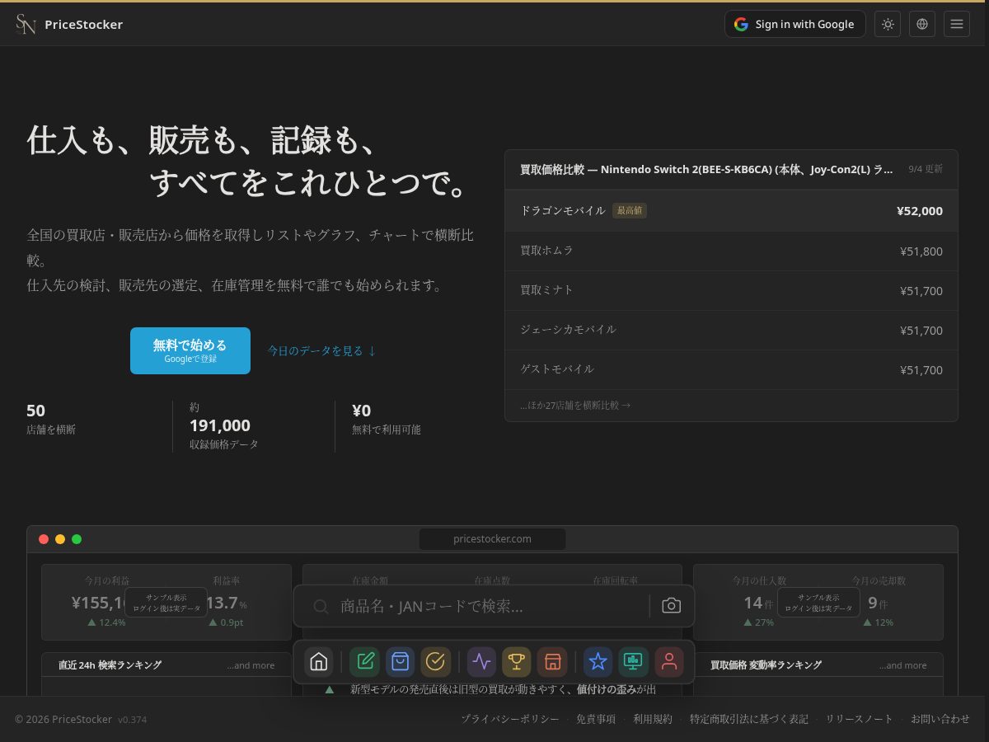This screenshot has height=742, width=989.
Task: Select the ドラゴンモバイル price row
Action: (x=731, y=211)
